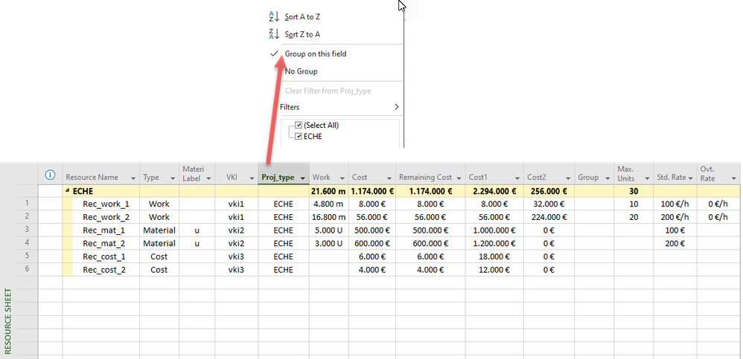
Task: Click the ECHE group summary name
Action: tap(83, 191)
